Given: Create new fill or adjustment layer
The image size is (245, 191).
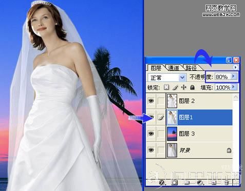Looking at the screenshot, I should [x=200, y=182].
